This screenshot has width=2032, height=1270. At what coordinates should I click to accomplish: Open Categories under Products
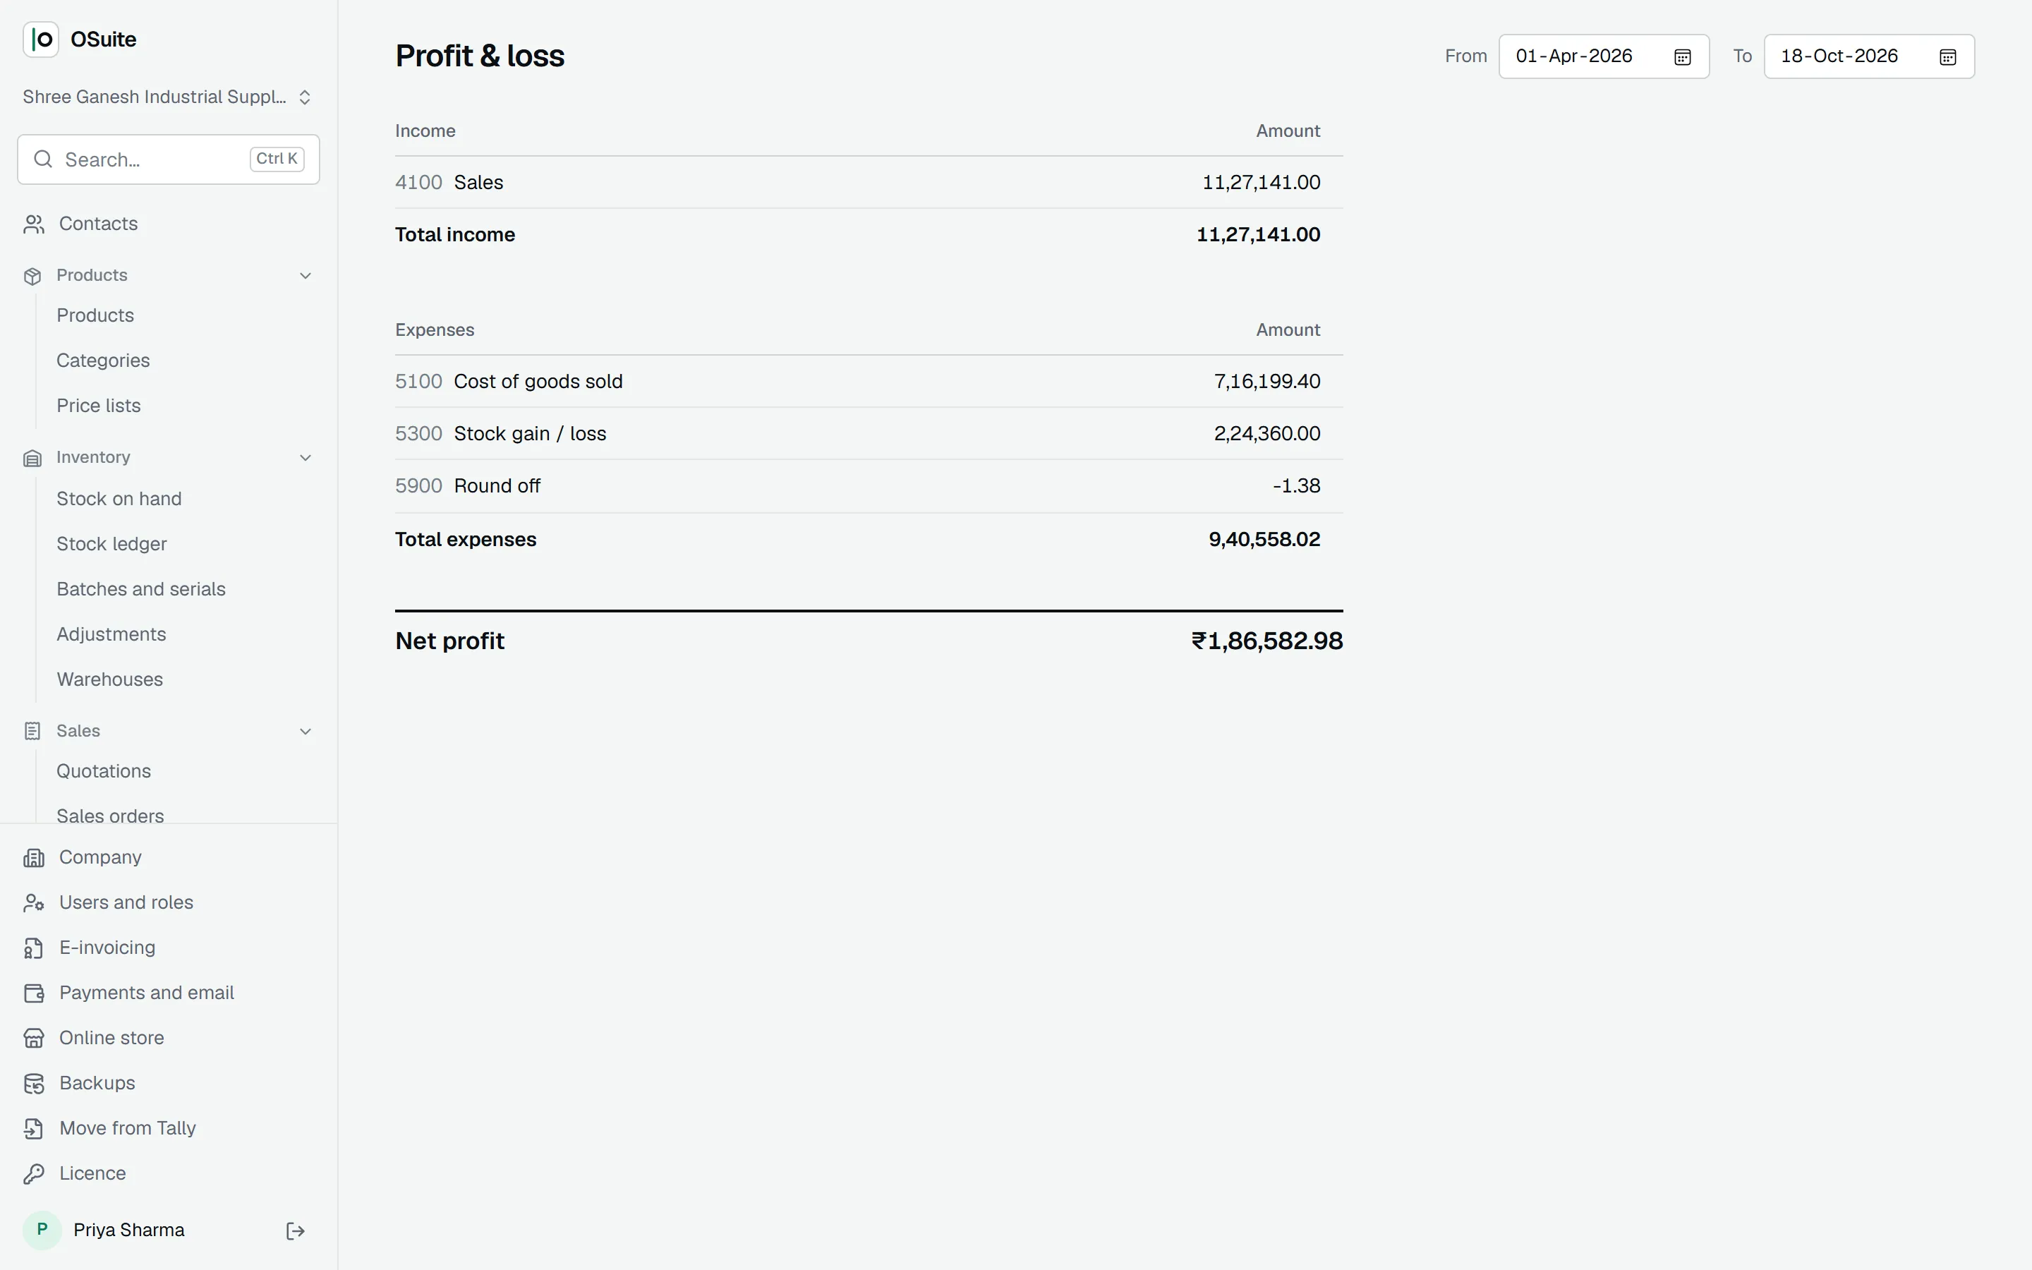pos(103,361)
